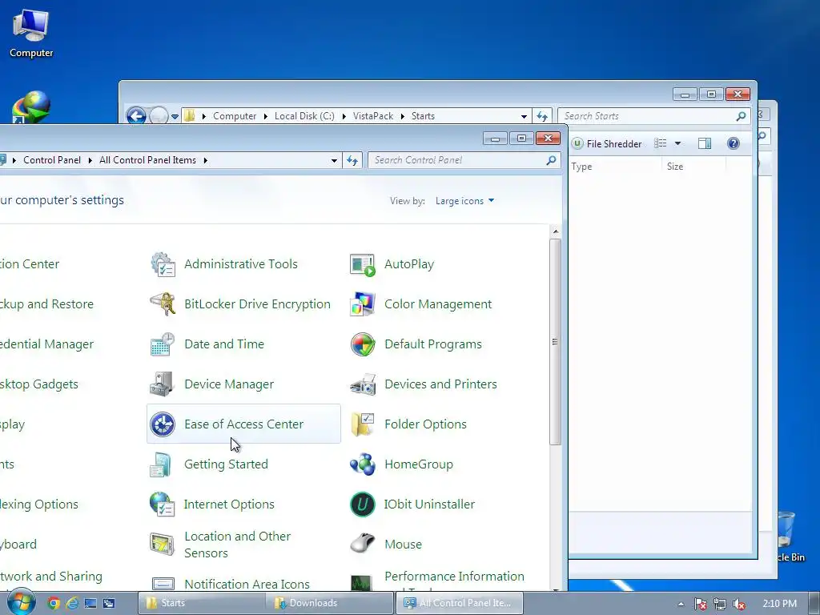Expand arrow after VistaPack breadcrumb

pos(403,116)
